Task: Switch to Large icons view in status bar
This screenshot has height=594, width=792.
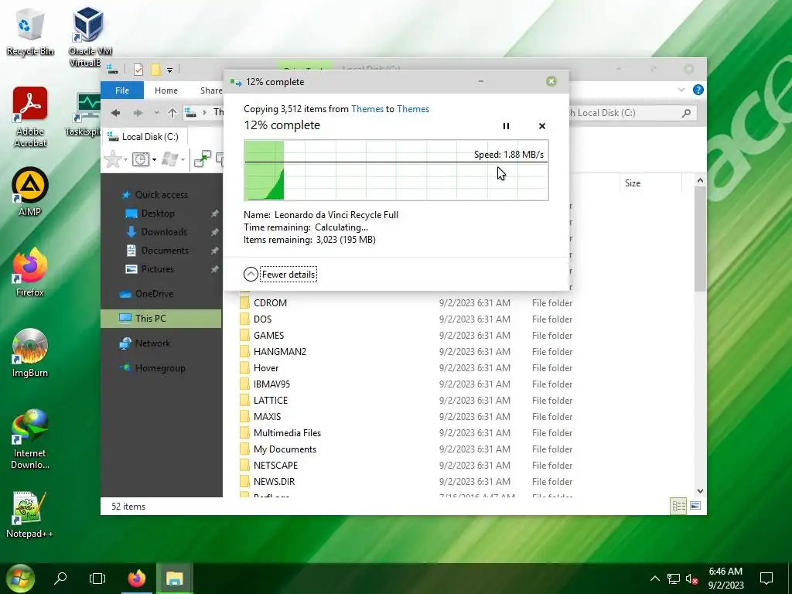Action: tap(695, 506)
